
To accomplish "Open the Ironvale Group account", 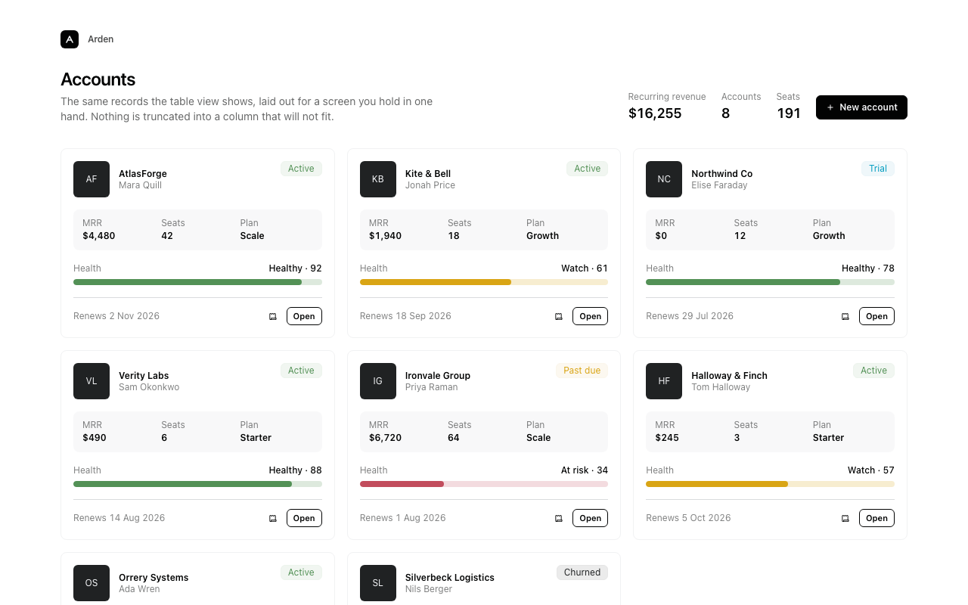I will coord(590,518).
